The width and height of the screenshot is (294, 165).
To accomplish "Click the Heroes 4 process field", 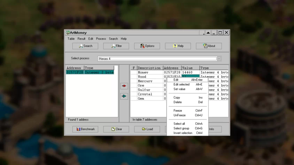I will (157, 59).
